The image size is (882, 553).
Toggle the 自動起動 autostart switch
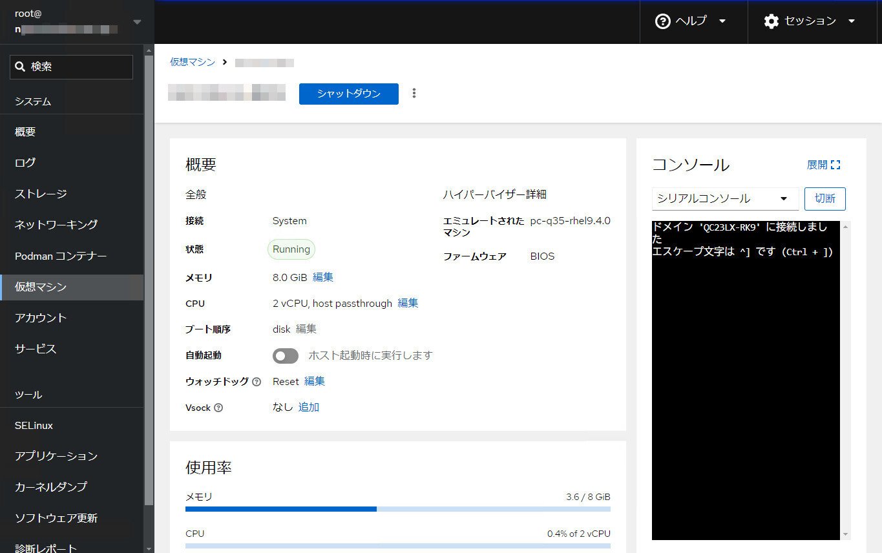pyautogui.click(x=286, y=355)
